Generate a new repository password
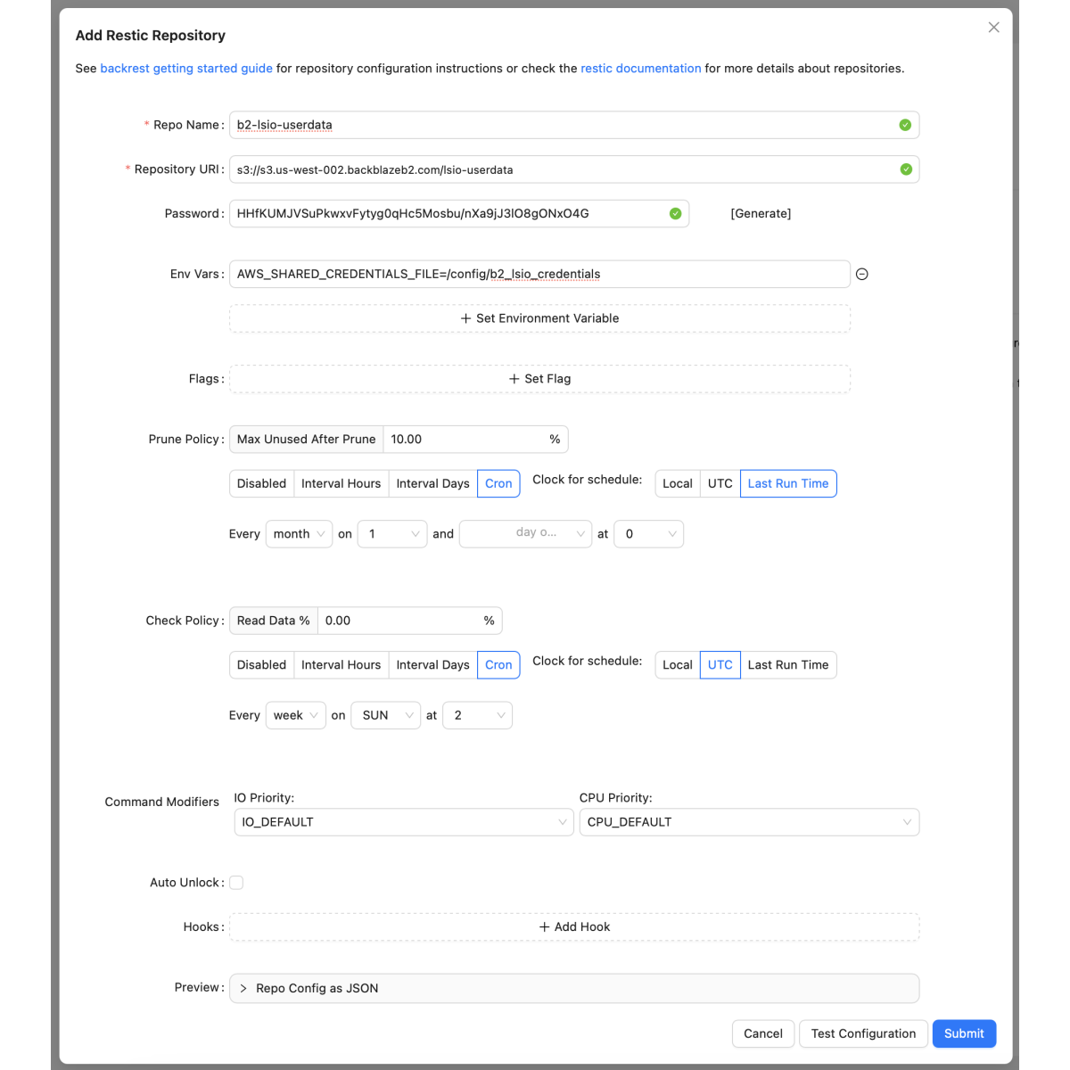This screenshot has width=1070, height=1070. (x=760, y=214)
